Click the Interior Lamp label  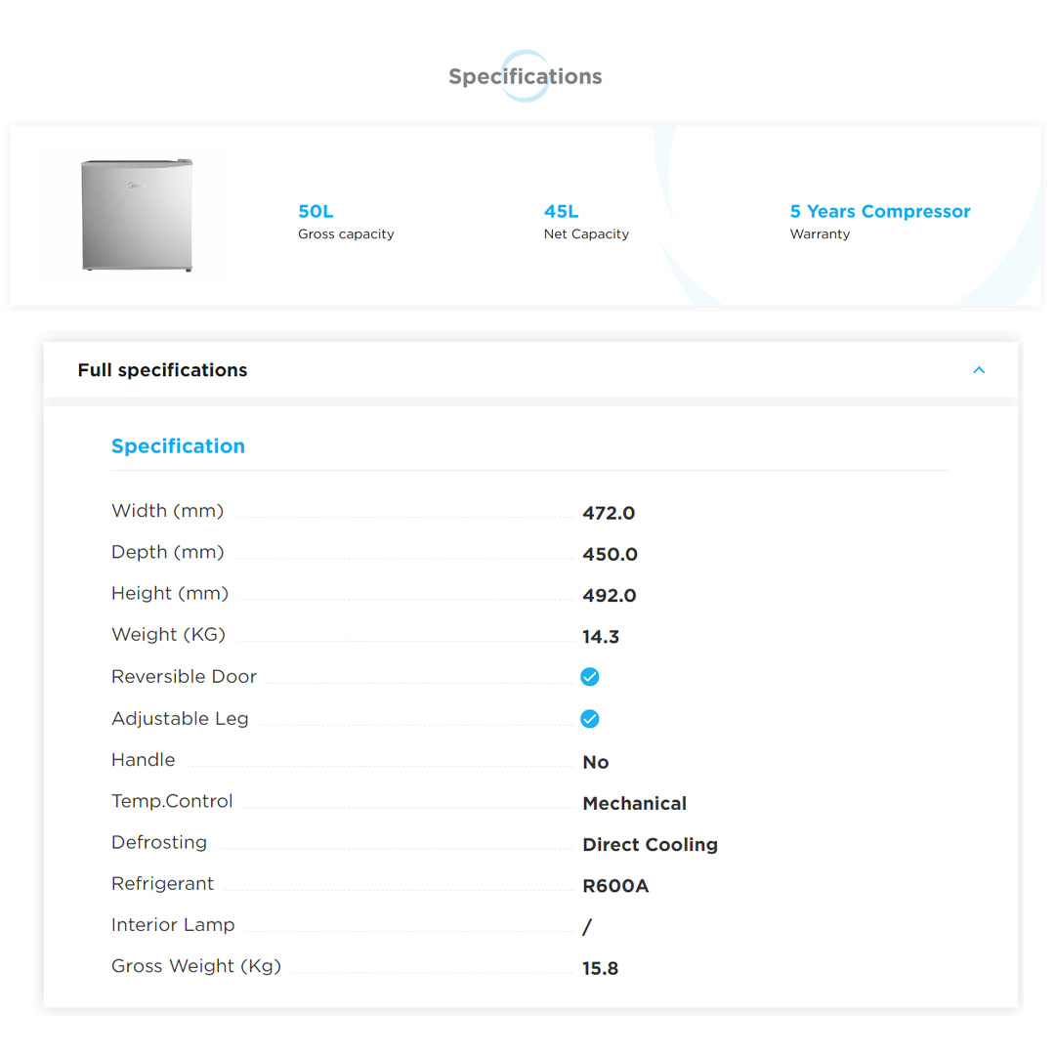coord(173,925)
